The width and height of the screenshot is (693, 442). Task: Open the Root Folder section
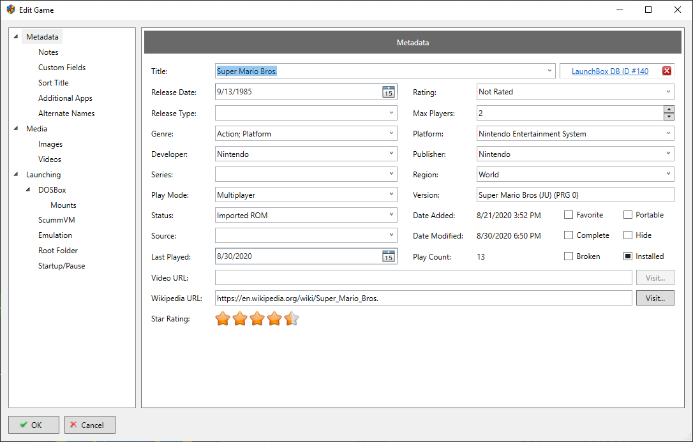coord(58,251)
